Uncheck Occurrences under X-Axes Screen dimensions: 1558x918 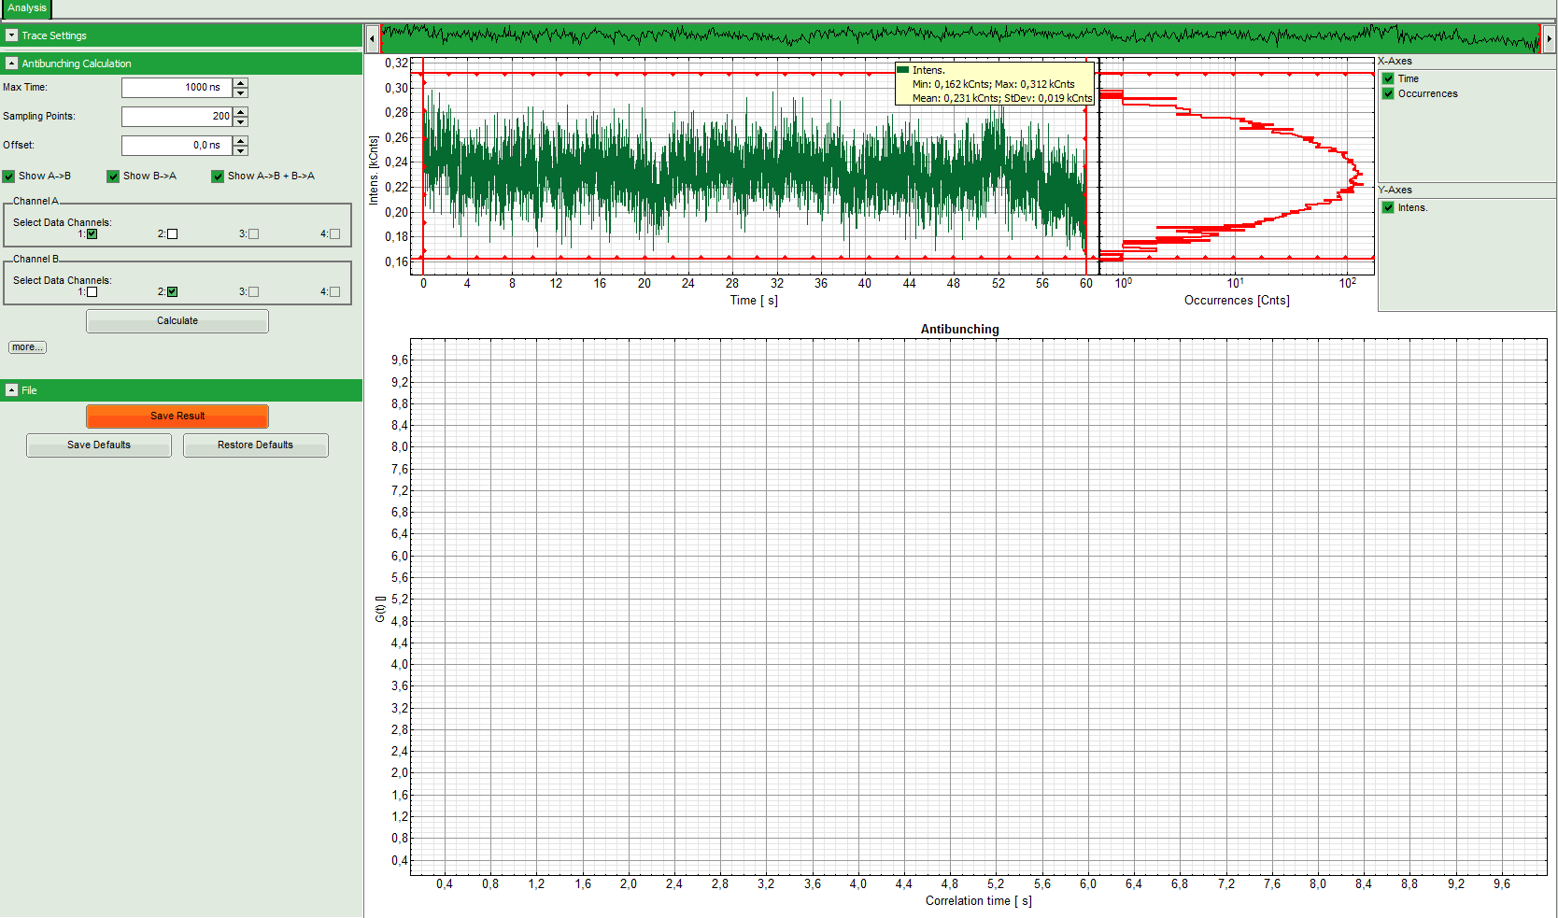[x=1388, y=93]
